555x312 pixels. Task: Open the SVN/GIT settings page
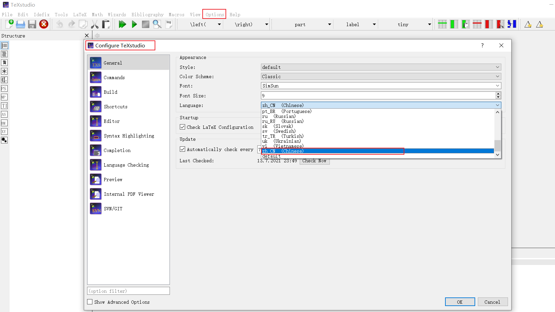[x=113, y=208]
